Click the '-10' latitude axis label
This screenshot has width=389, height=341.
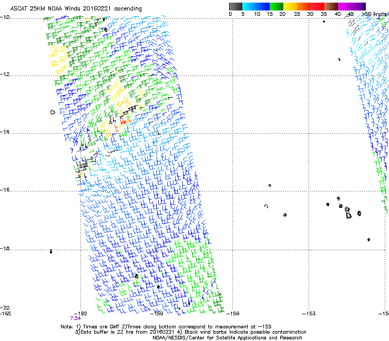tap(5, 17)
